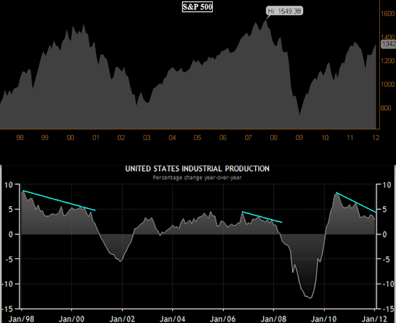
Task: Select the Jan/98 date label
Action: click(21, 319)
